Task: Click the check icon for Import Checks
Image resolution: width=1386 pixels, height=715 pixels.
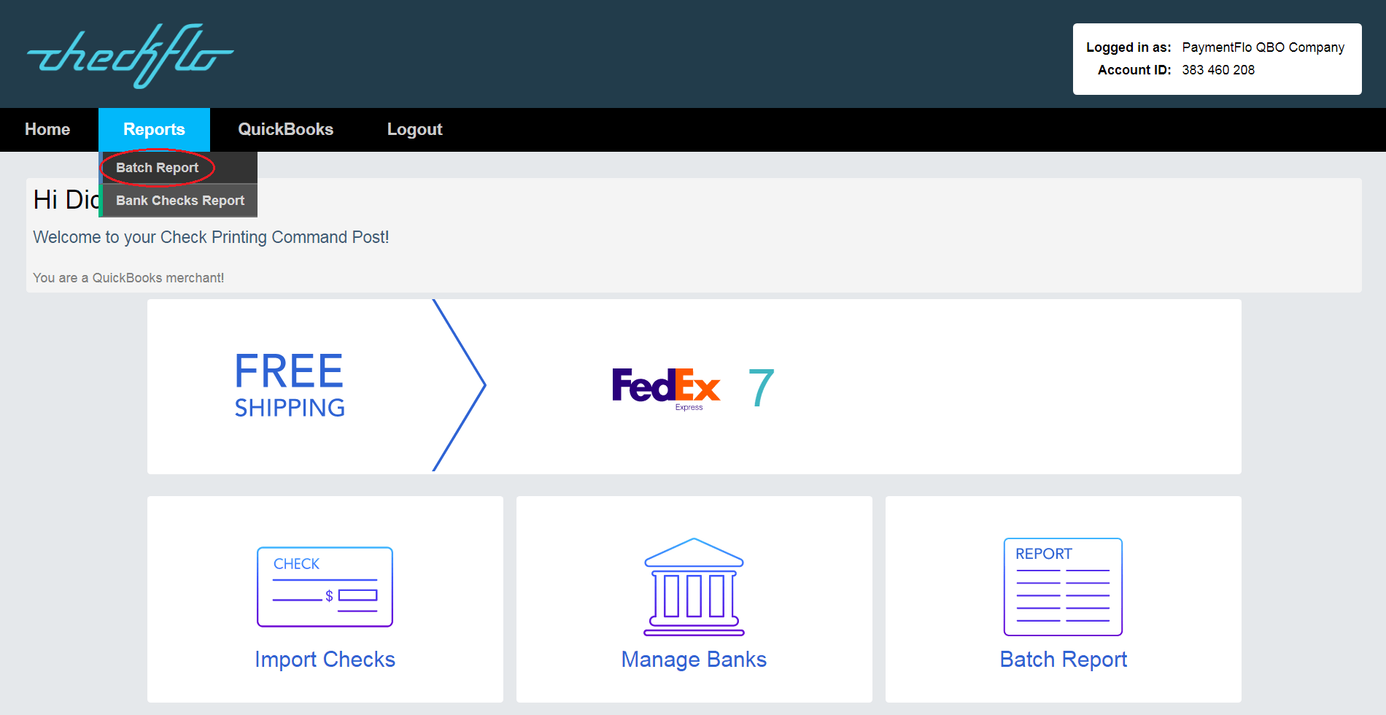Action: click(325, 587)
